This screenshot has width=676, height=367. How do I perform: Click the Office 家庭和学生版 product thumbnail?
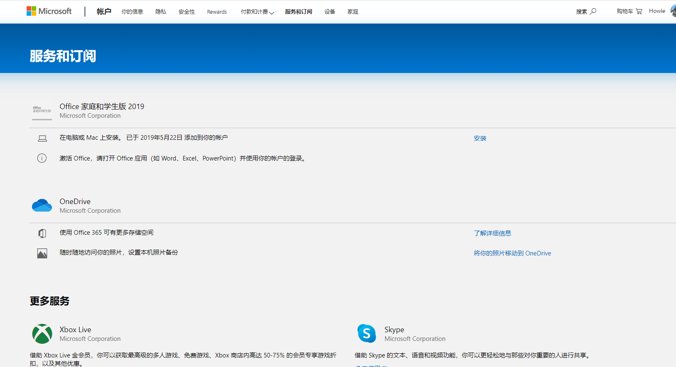[42, 111]
